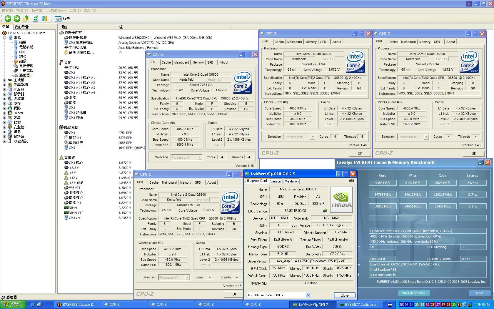Image resolution: width=494 pixels, height=309 pixels.
Task: Select the CPU #1 / 核心 #1 temperature row
Action: (101, 78)
